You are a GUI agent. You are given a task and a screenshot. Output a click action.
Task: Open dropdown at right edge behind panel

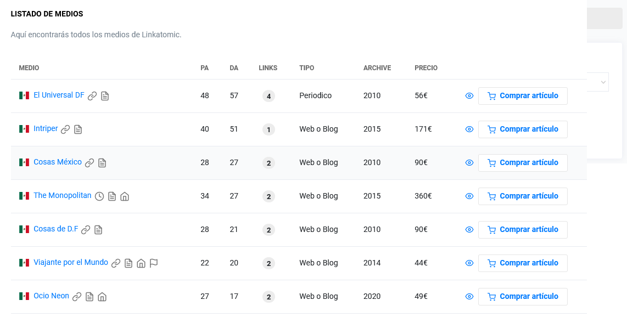pos(602,82)
